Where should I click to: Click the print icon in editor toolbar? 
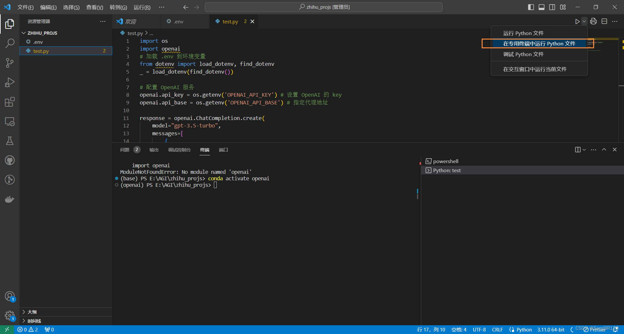coord(593,21)
